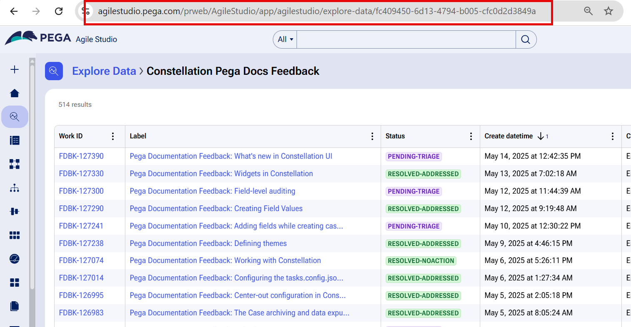Image resolution: width=631 pixels, height=327 pixels.
Task: Click the '514 results' count text
Action: pyautogui.click(x=75, y=105)
